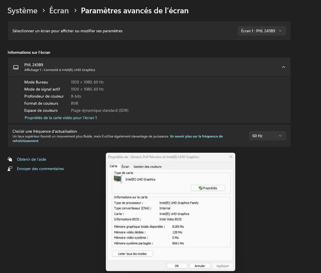Image resolution: width=321 pixels, height=273 pixels.
Task: Open En savoir plus sur la fréquence link
Action: [196, 136]
